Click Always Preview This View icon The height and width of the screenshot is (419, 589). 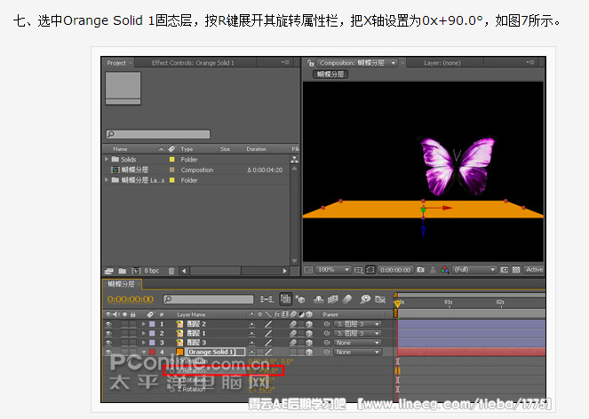tap(308, 270)
